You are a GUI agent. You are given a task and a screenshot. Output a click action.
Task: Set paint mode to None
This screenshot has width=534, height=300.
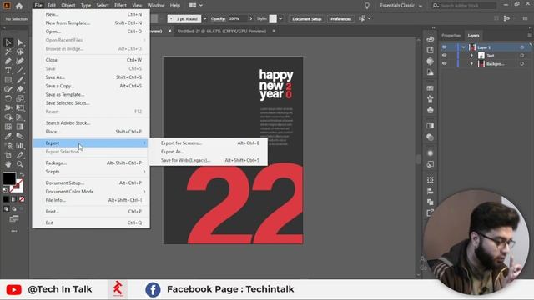(x=22, y=199)
